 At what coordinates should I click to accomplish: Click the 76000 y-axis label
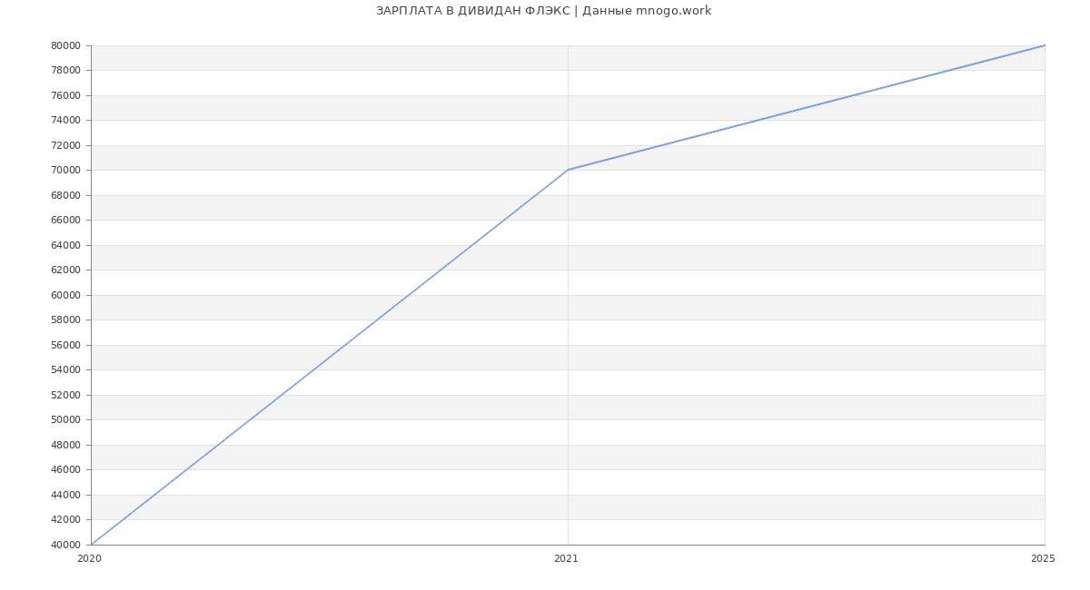click(x=65, y=95)
